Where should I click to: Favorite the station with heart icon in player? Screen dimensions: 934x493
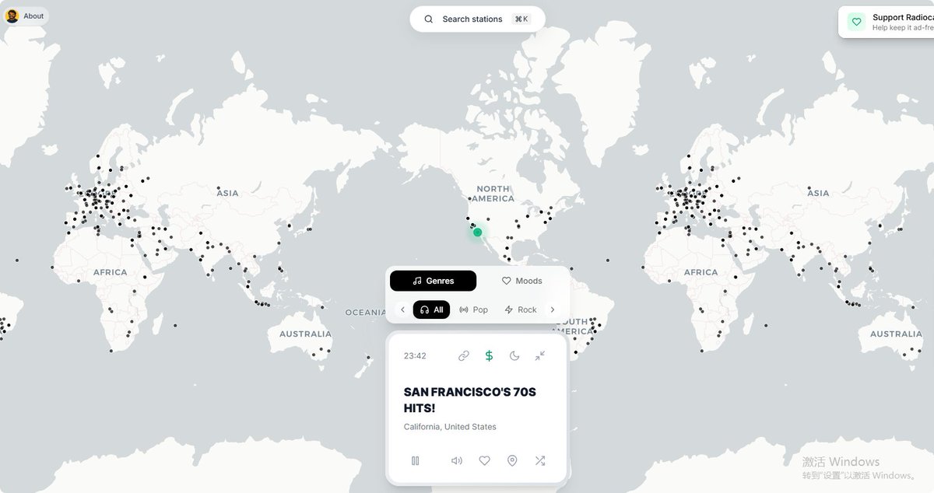[484, 460]
